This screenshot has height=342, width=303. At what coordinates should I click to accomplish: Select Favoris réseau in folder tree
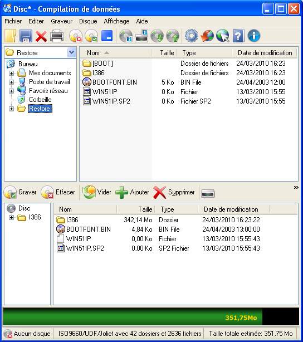pyautogui.click(x=48, y=91)
